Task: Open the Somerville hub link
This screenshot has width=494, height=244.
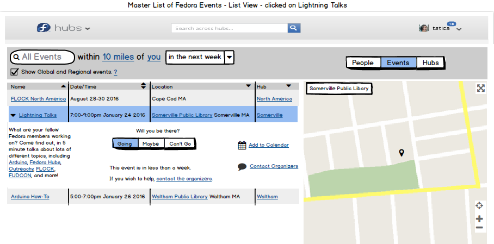Action: click(x=270, y=115)
